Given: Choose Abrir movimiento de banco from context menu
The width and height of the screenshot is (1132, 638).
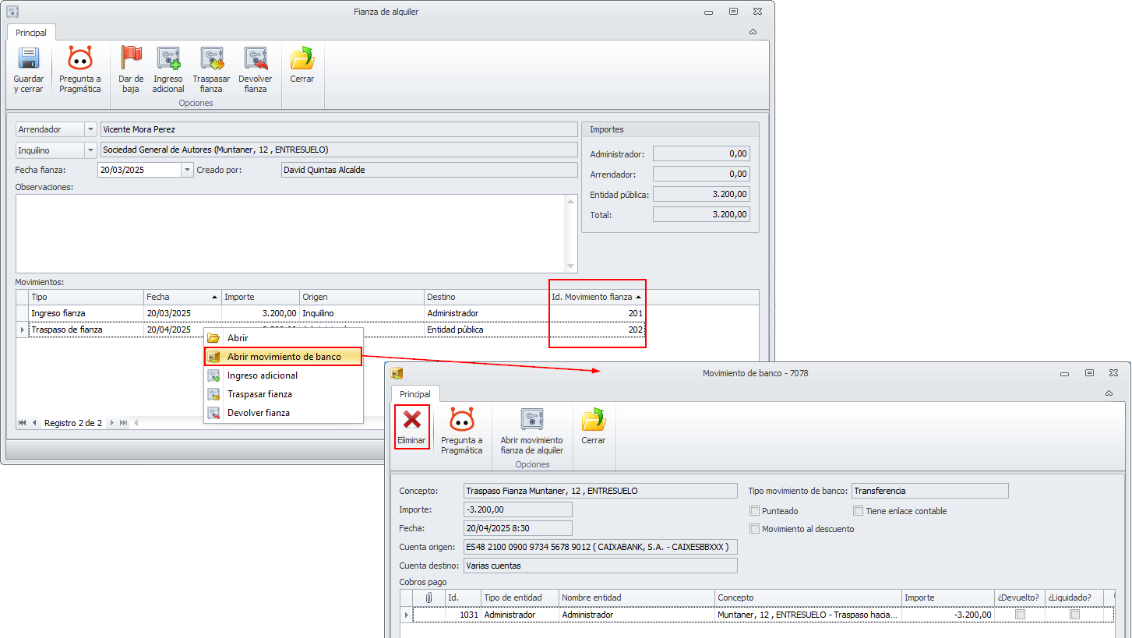Looking at the screenshot, I should [284, 357].
